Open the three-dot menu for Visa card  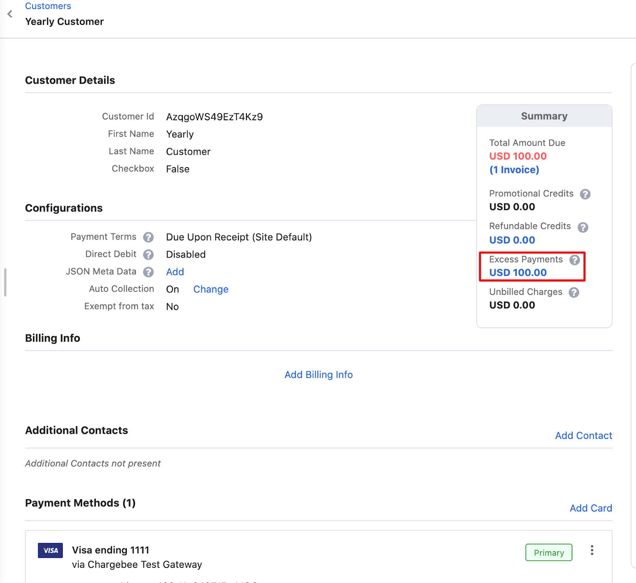click(x=591, y=550)
